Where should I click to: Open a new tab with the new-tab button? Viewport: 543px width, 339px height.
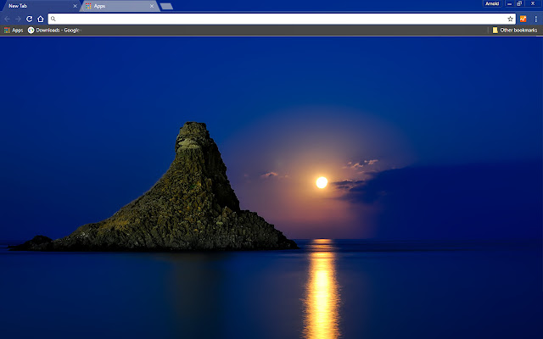[166, 6]
